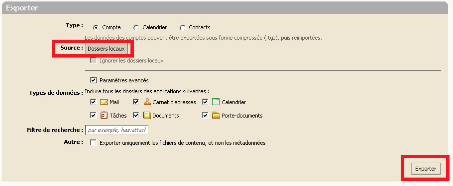Viewport: 453px width, 186px height.
Task: Click the Porte-documents folder icon
Action: click(x=216, y=115)
